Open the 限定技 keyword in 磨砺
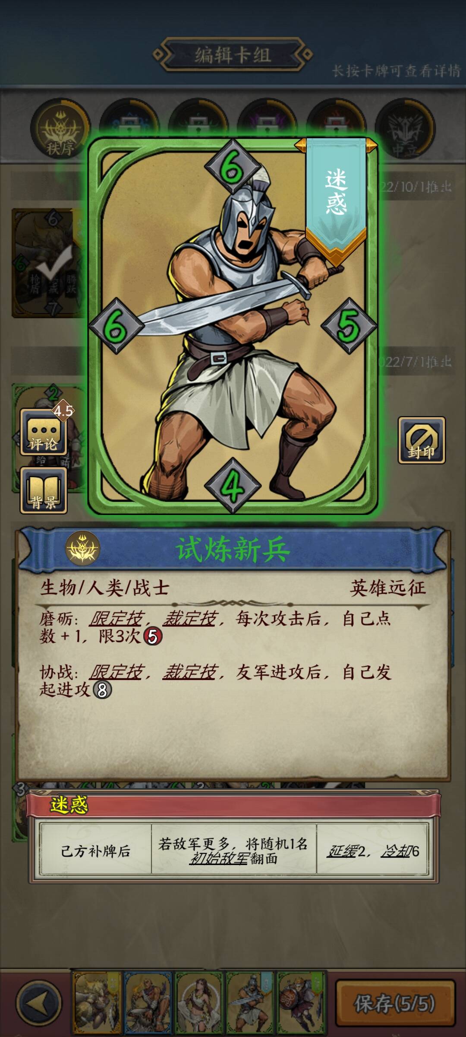 (x=116, y=619)
